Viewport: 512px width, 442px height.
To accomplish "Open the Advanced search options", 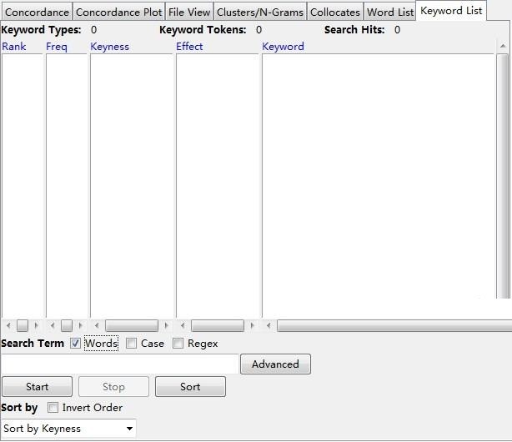I will coord(275,364).
